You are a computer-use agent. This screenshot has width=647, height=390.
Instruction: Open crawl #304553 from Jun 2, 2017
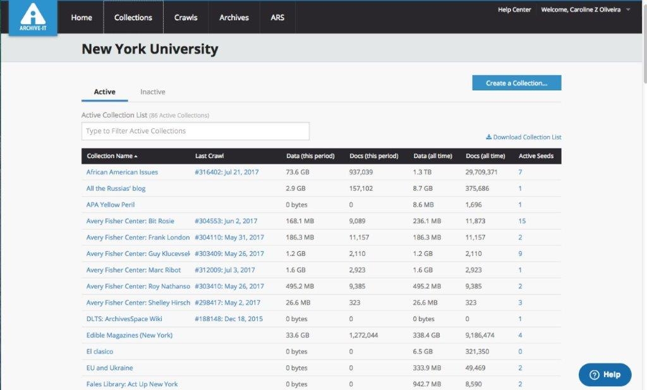point(226,221)
